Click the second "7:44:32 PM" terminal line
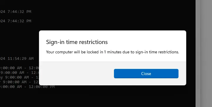Screen dimensions: 212x107 coord(16,21)
